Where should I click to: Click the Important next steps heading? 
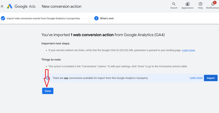pyautogui.click(x=56, y=43)
